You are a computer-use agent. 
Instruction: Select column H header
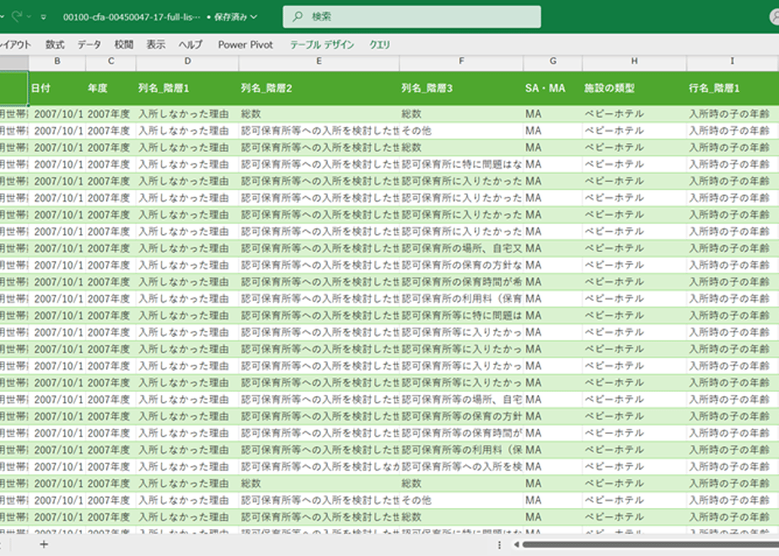pos(635,61)
